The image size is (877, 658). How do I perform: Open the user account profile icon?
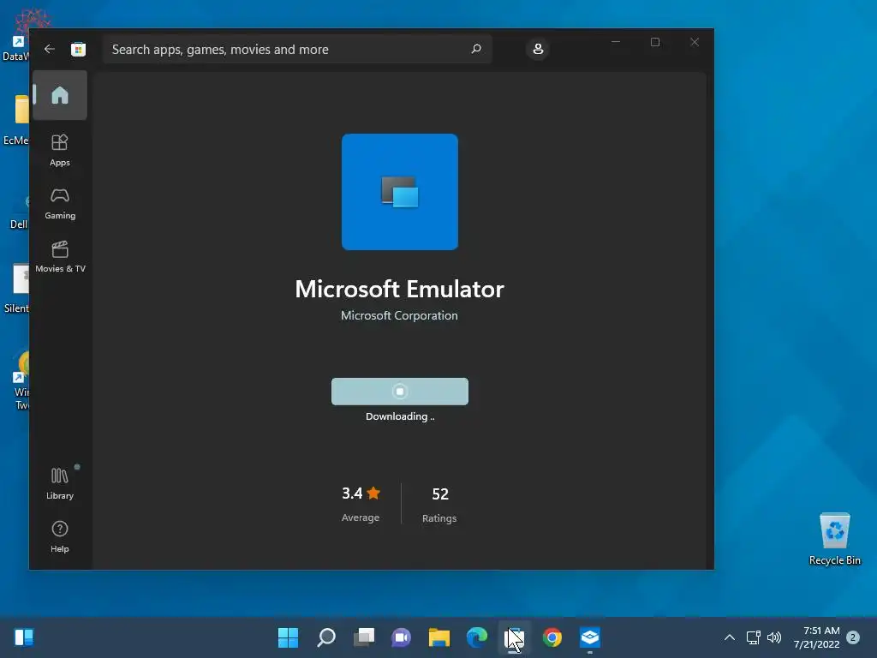click(538, 49)
